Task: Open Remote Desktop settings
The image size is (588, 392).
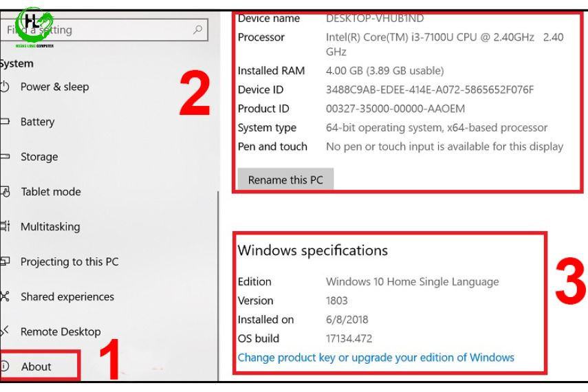Action: pos(61,331)
